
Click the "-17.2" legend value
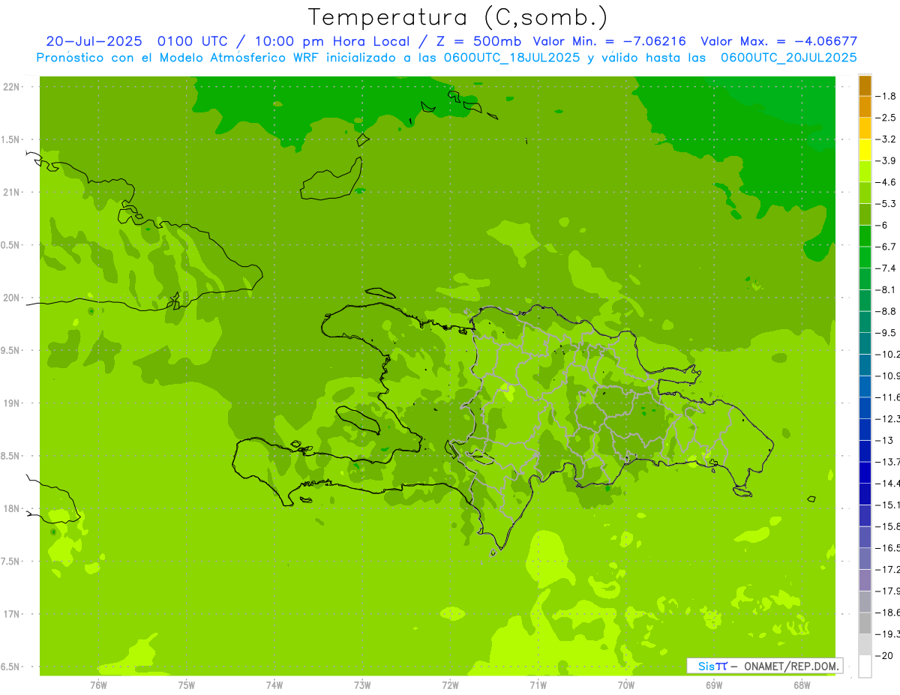click(888, 570)
